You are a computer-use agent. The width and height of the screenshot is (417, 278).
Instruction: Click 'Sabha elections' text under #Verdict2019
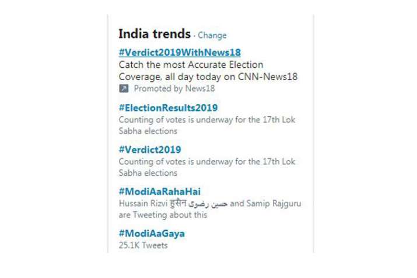[148, 173]
